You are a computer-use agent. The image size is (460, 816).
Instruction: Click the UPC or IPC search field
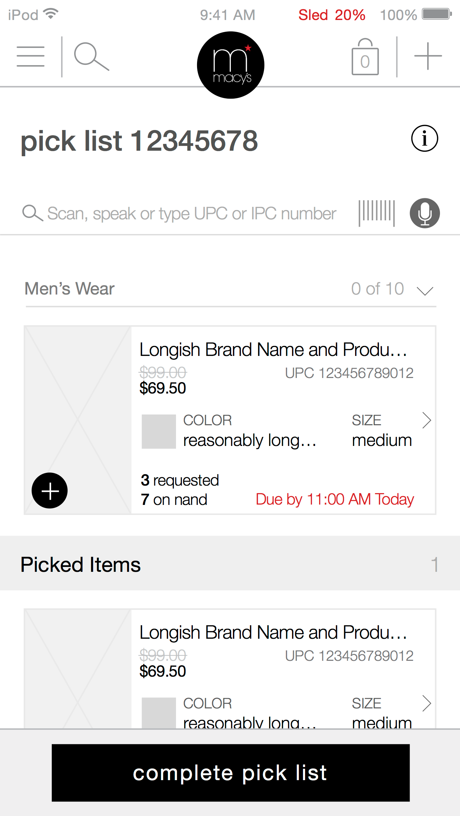[x=191, y=213]
